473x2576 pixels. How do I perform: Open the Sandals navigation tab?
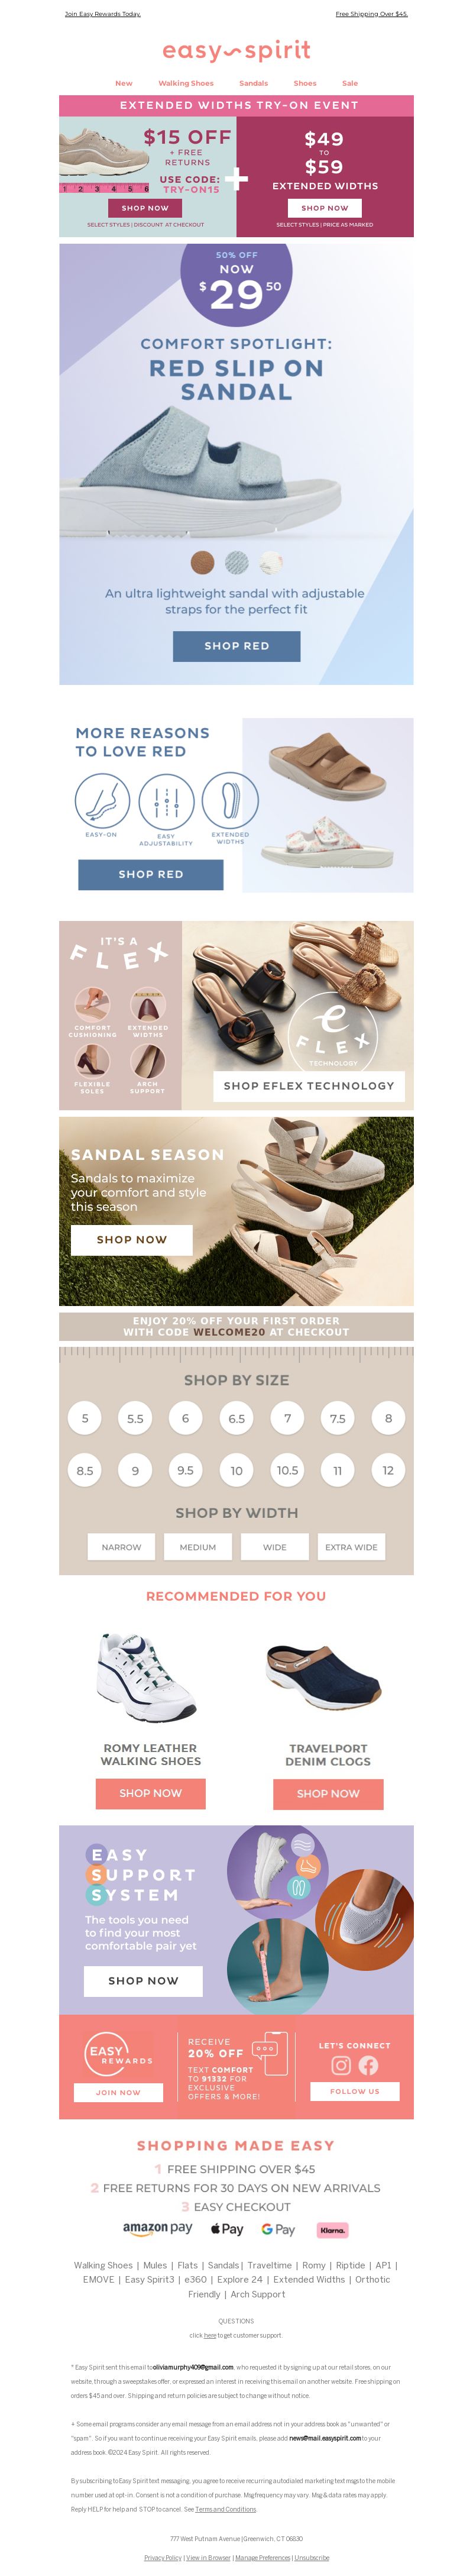[253, 83]
